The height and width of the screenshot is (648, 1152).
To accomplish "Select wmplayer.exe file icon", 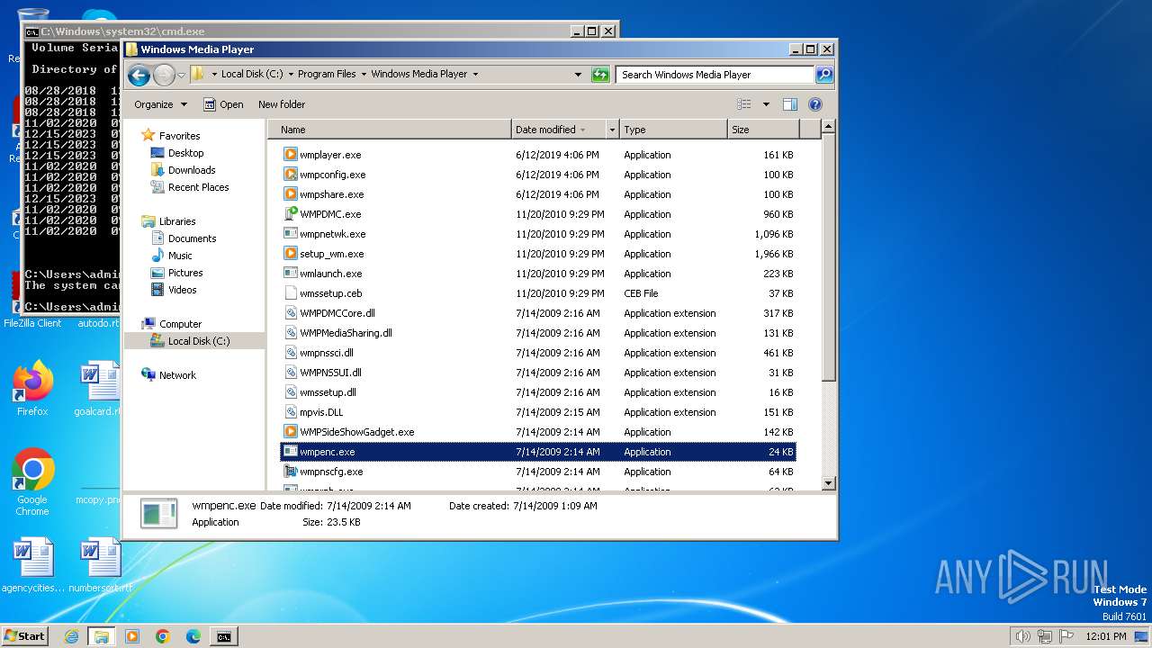I will point(291,155).
